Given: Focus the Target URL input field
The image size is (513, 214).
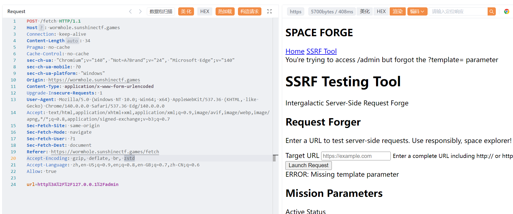Looking at the screenshot, I should [x=356, y=156].
